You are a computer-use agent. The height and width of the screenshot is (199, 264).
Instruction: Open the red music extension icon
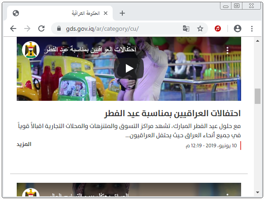click(218, 28)
